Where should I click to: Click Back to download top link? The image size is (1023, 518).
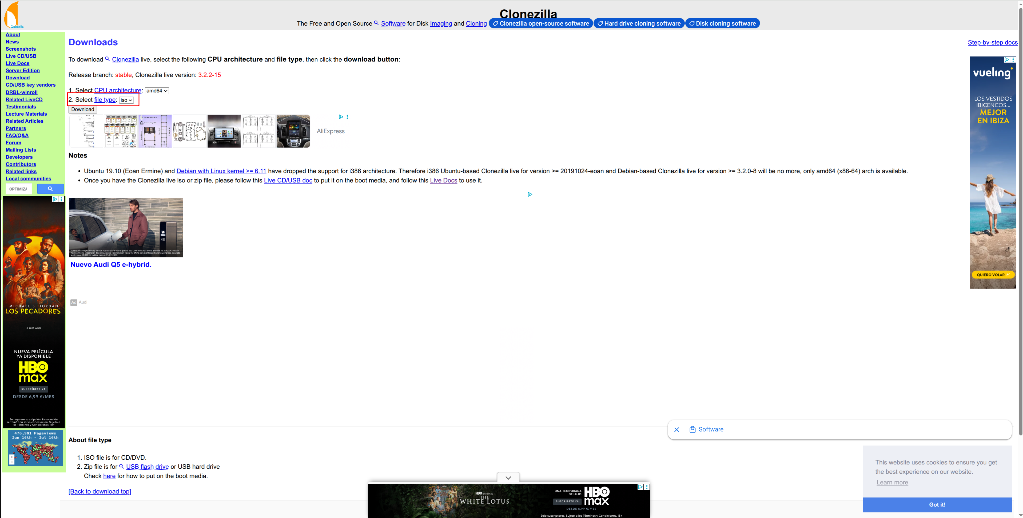(100, 491)
